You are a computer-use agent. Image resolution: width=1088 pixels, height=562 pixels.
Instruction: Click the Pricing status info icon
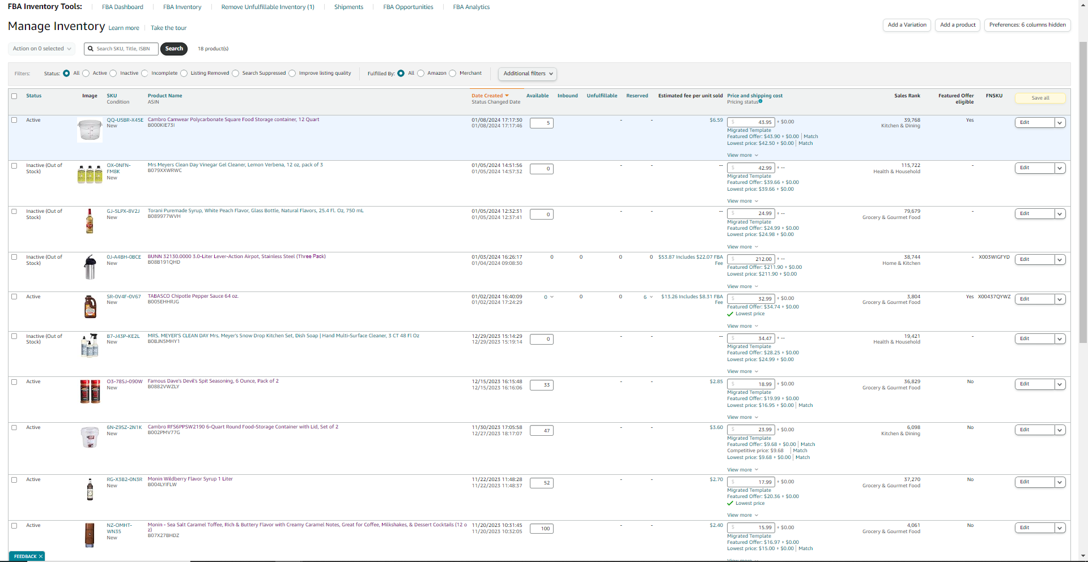point(760,101)
